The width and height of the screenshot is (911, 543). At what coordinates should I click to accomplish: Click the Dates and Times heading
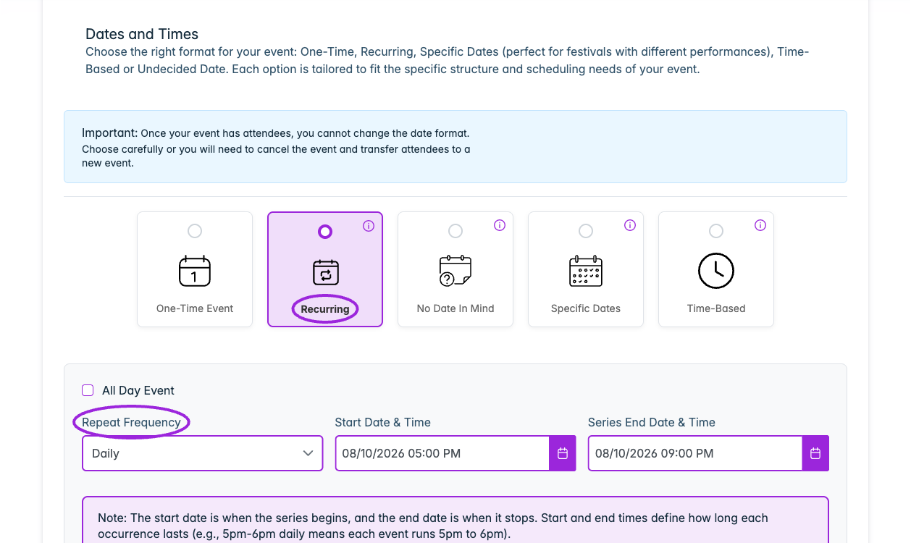pos(142,34)
